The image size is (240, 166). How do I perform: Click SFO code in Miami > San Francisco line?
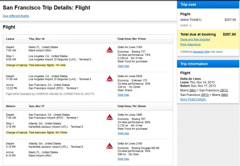[224, 90]
